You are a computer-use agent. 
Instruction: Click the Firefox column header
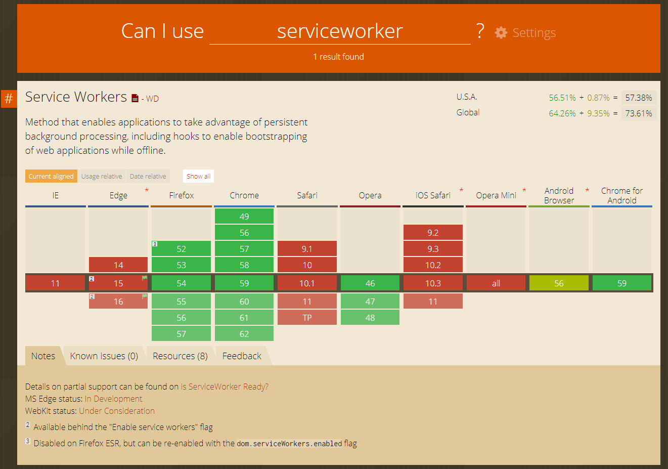(182, 195)
